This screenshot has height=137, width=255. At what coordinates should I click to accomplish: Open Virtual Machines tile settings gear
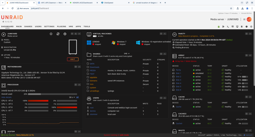(x=161, y=34)
